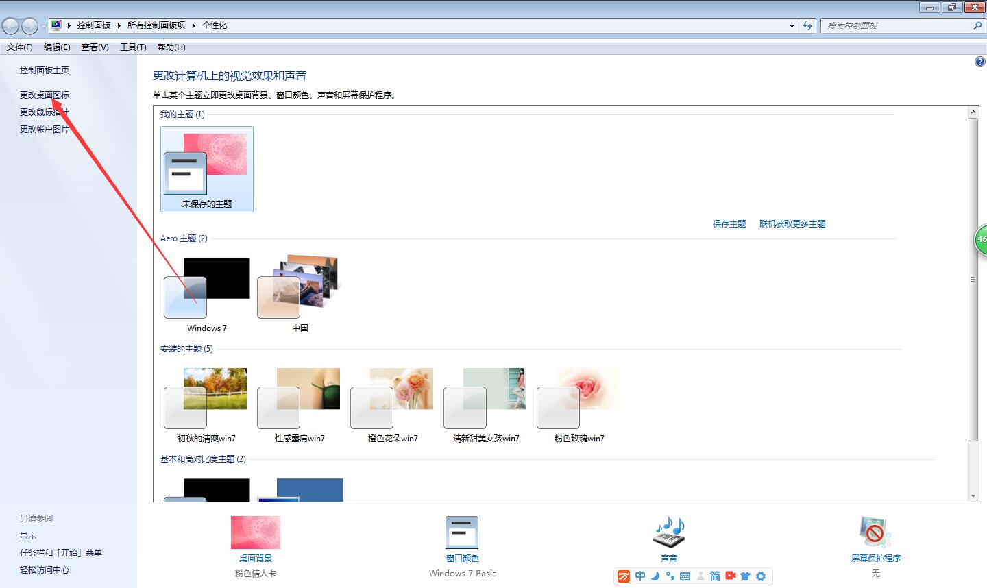Select the 性感露肩win7 theme
Viewport: 987px width, 588px height.
(300, 404)
